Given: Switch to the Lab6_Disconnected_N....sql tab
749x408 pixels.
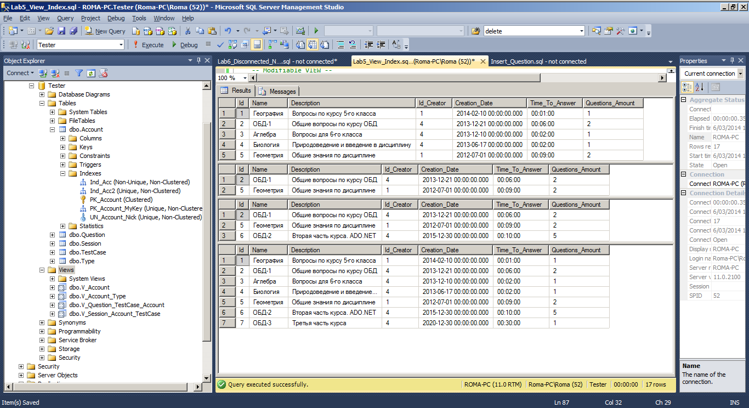Looking at the screenshot, I should (x=277, y=61).
